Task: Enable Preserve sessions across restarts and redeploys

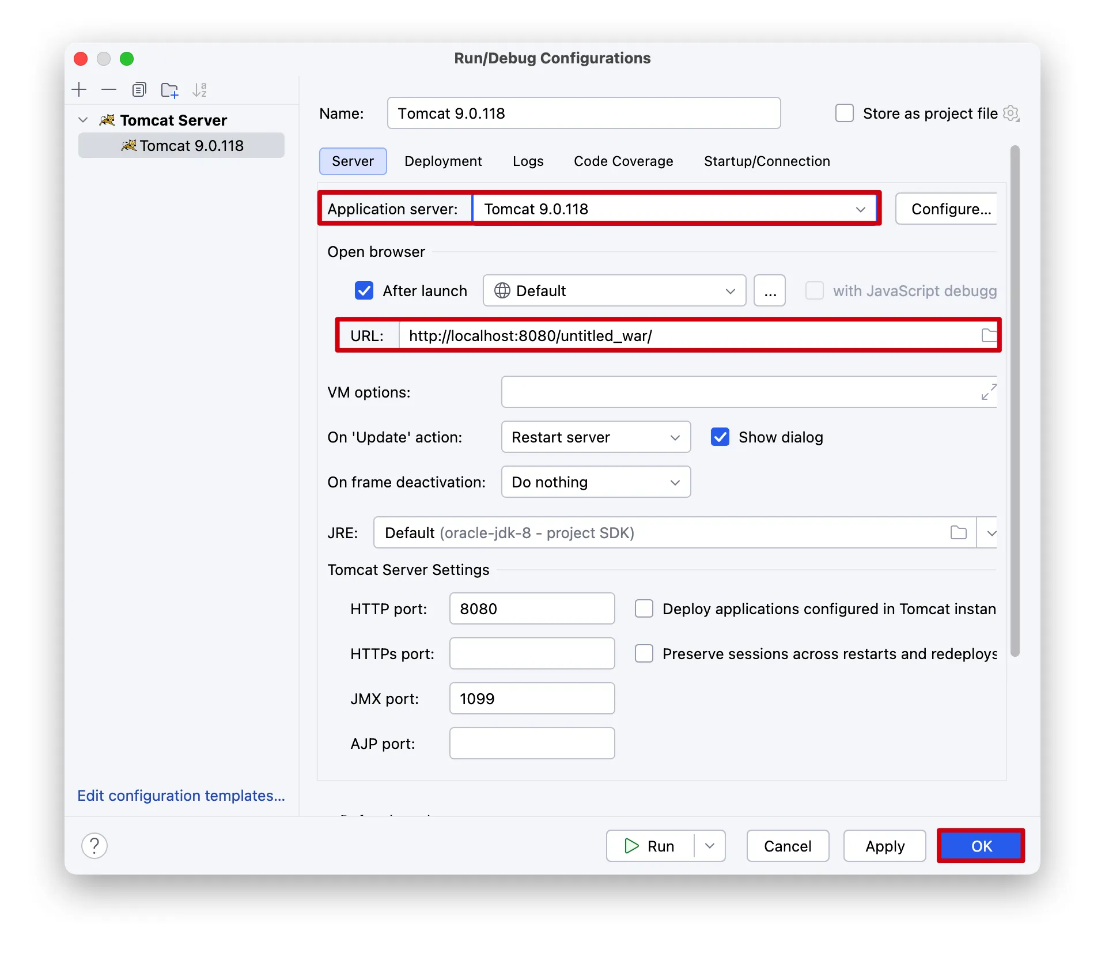Action: 644,654
